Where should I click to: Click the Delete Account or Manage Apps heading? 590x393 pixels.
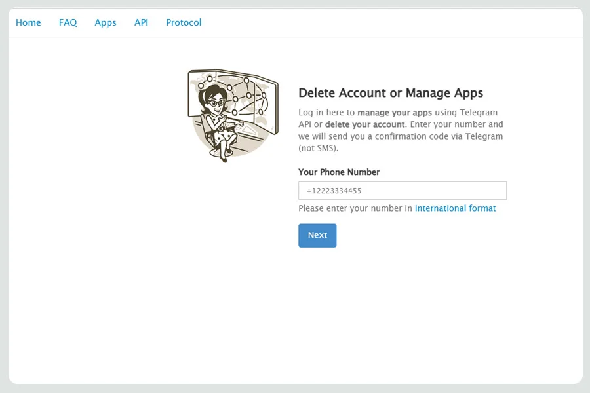[x=391, y=93]
